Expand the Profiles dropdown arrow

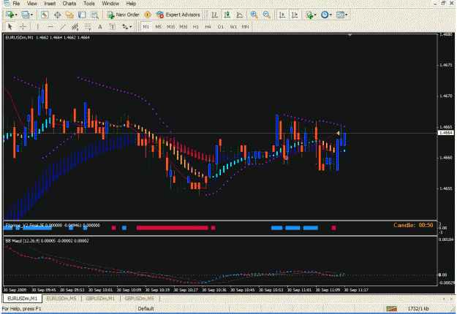(31, 15)
